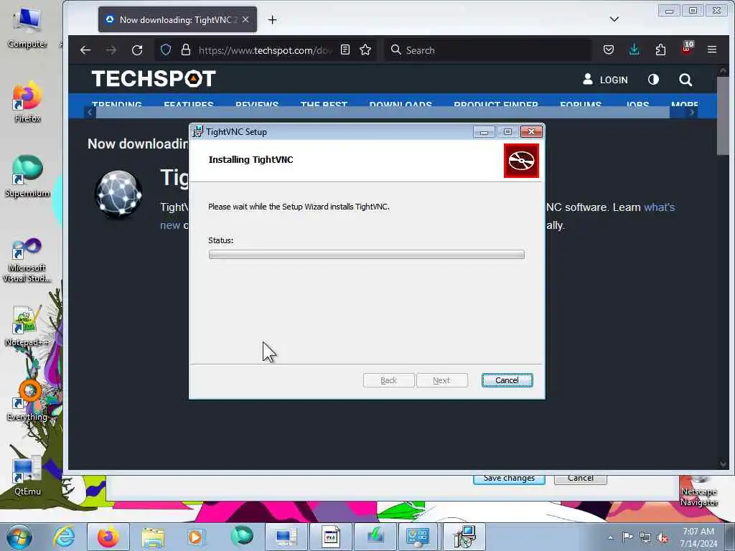Open the TechSpot LOGIN link
Viewport: 735px width, 551px height.
point(604,80)
